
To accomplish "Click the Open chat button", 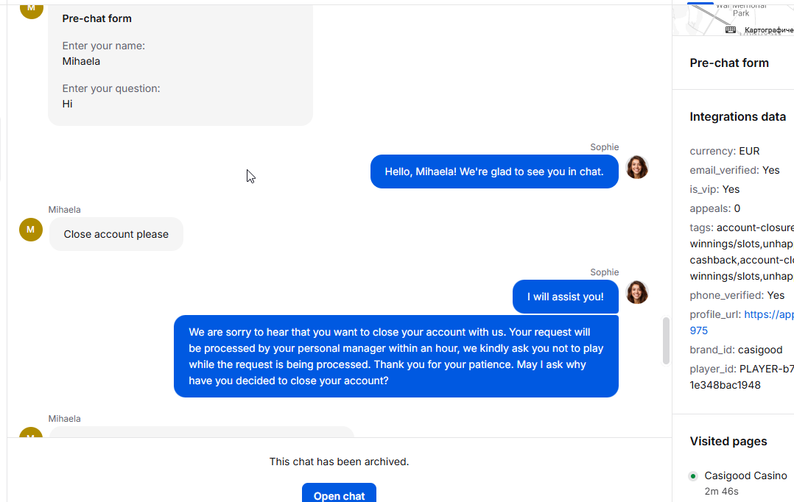I will coord(339,495).
